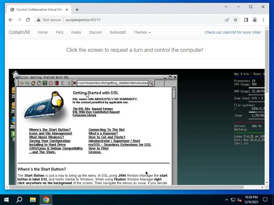The image size is (274, 205).
Task: Click the Not secure warning icon
Action: (39, 20)
